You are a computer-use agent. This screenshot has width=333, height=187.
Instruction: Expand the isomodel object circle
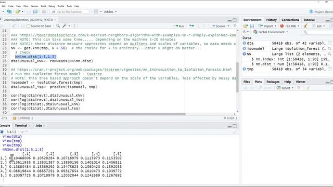point(244,48)
